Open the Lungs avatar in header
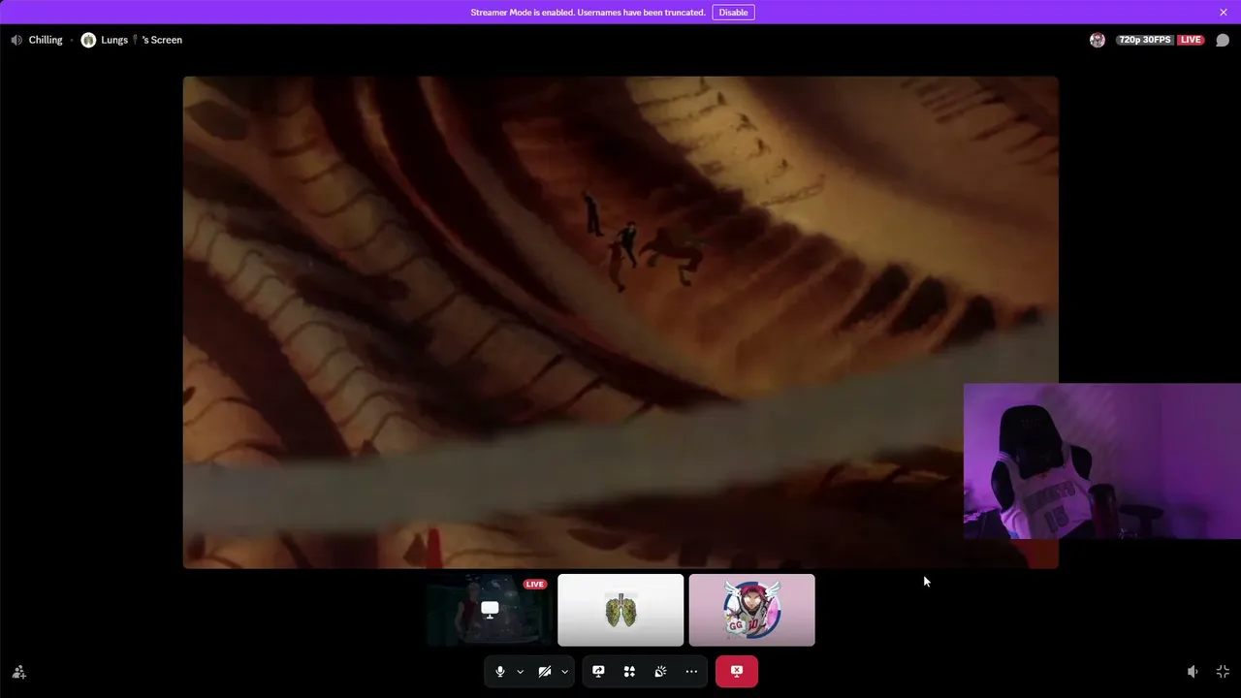Viewport: 1241px width, 698px height. [88, 40]
